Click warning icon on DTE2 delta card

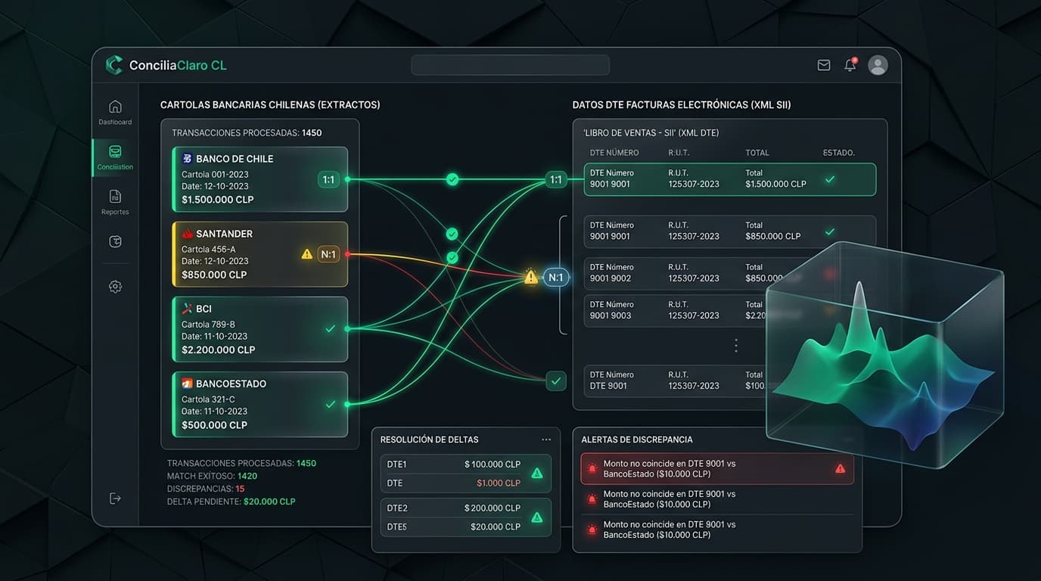[537, 517]
